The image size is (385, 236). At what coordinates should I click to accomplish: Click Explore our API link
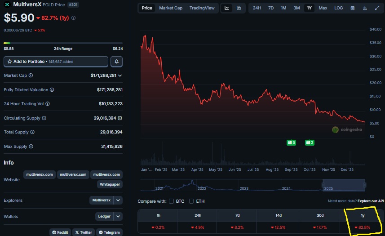(371, 201)
